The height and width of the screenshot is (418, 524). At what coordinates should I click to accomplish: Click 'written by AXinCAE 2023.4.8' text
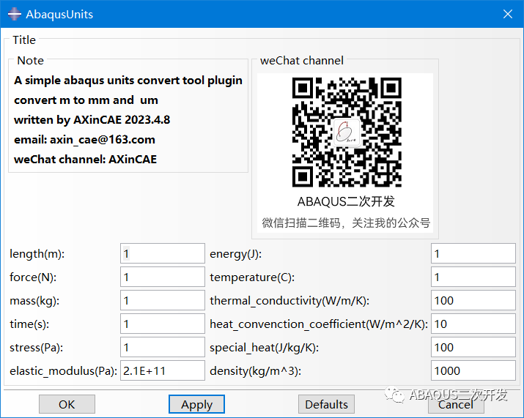pos(92,120)
